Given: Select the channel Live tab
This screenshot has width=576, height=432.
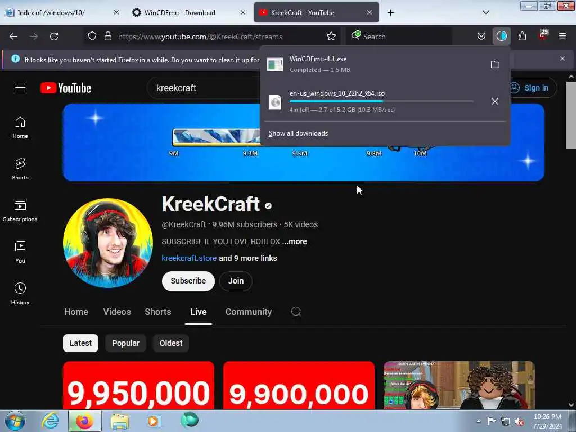Looking at the screenshot, I should 199,312.
